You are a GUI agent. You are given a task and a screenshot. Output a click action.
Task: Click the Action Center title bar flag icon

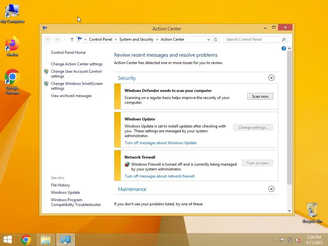(45, 28)
